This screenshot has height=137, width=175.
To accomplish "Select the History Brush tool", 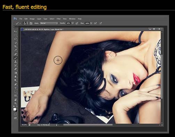I will coord(15,65).
